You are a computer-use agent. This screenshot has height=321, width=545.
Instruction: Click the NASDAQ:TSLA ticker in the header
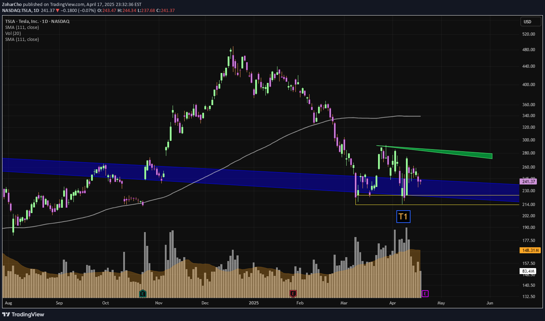pyautogui.click(x=17, y=11)
